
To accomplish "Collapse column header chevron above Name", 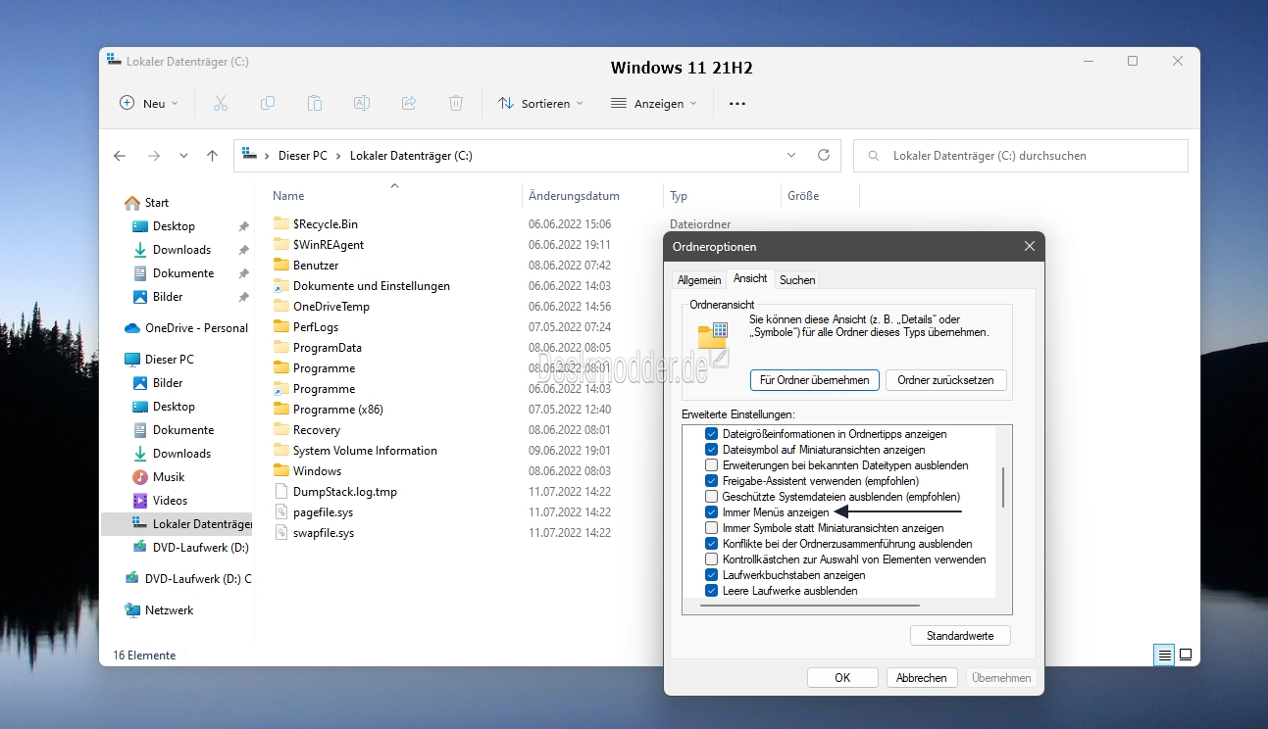I will point(394,185).
